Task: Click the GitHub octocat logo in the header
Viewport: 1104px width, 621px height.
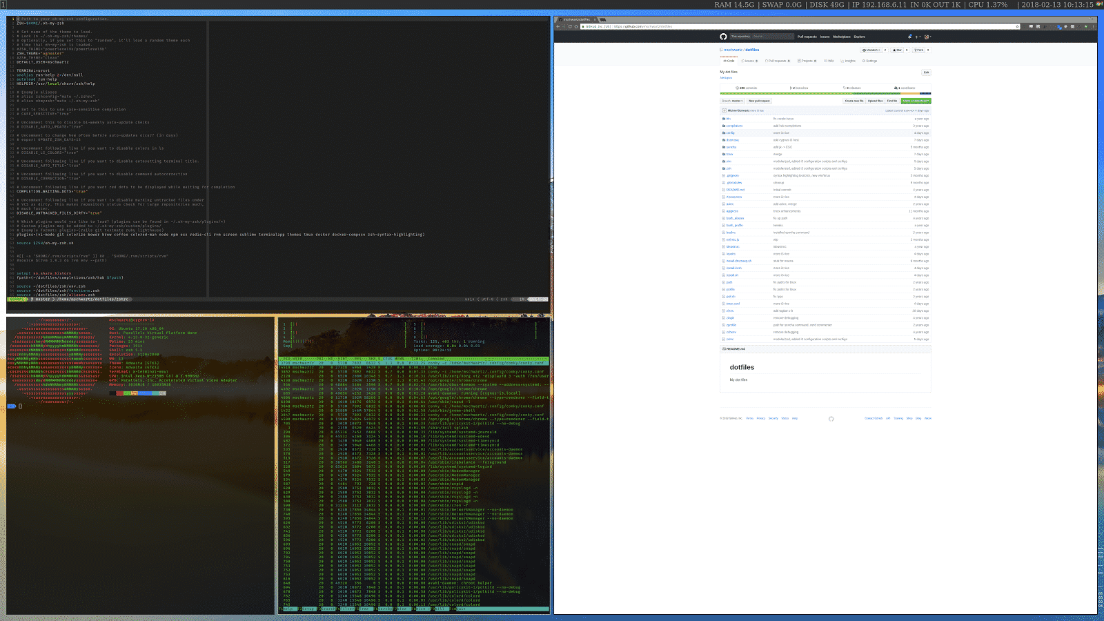Action: [x=723, y=37]
